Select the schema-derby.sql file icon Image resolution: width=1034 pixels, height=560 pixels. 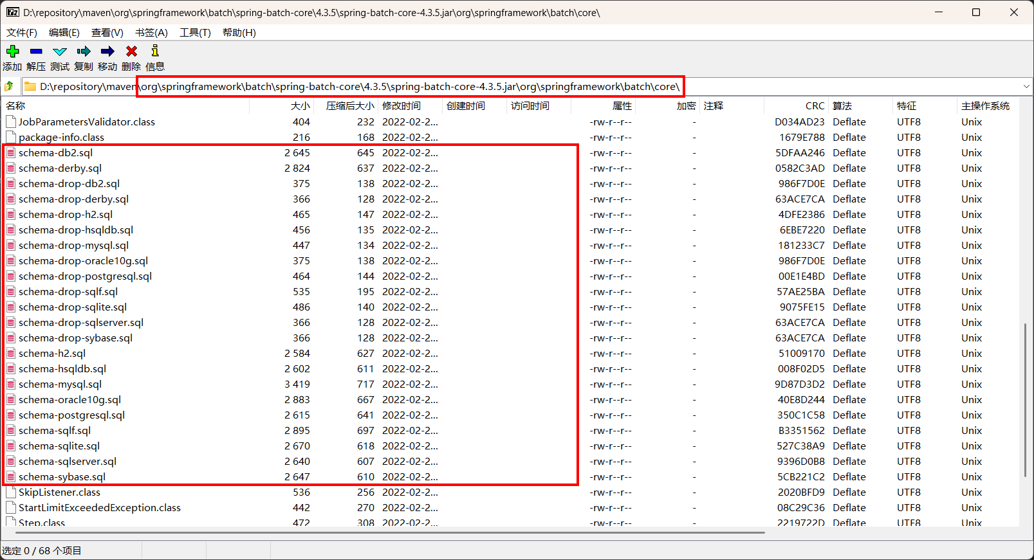[x=11, y=168]
